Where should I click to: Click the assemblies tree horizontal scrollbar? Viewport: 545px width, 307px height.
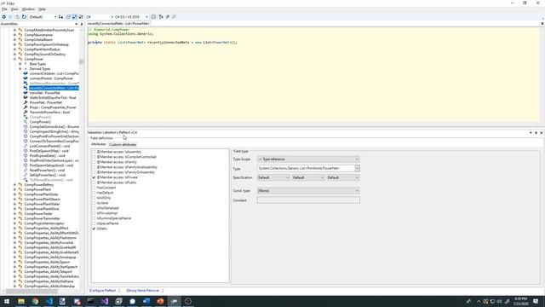32,292
